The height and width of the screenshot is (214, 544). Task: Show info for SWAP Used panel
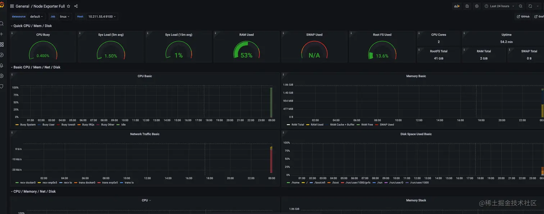283,33
